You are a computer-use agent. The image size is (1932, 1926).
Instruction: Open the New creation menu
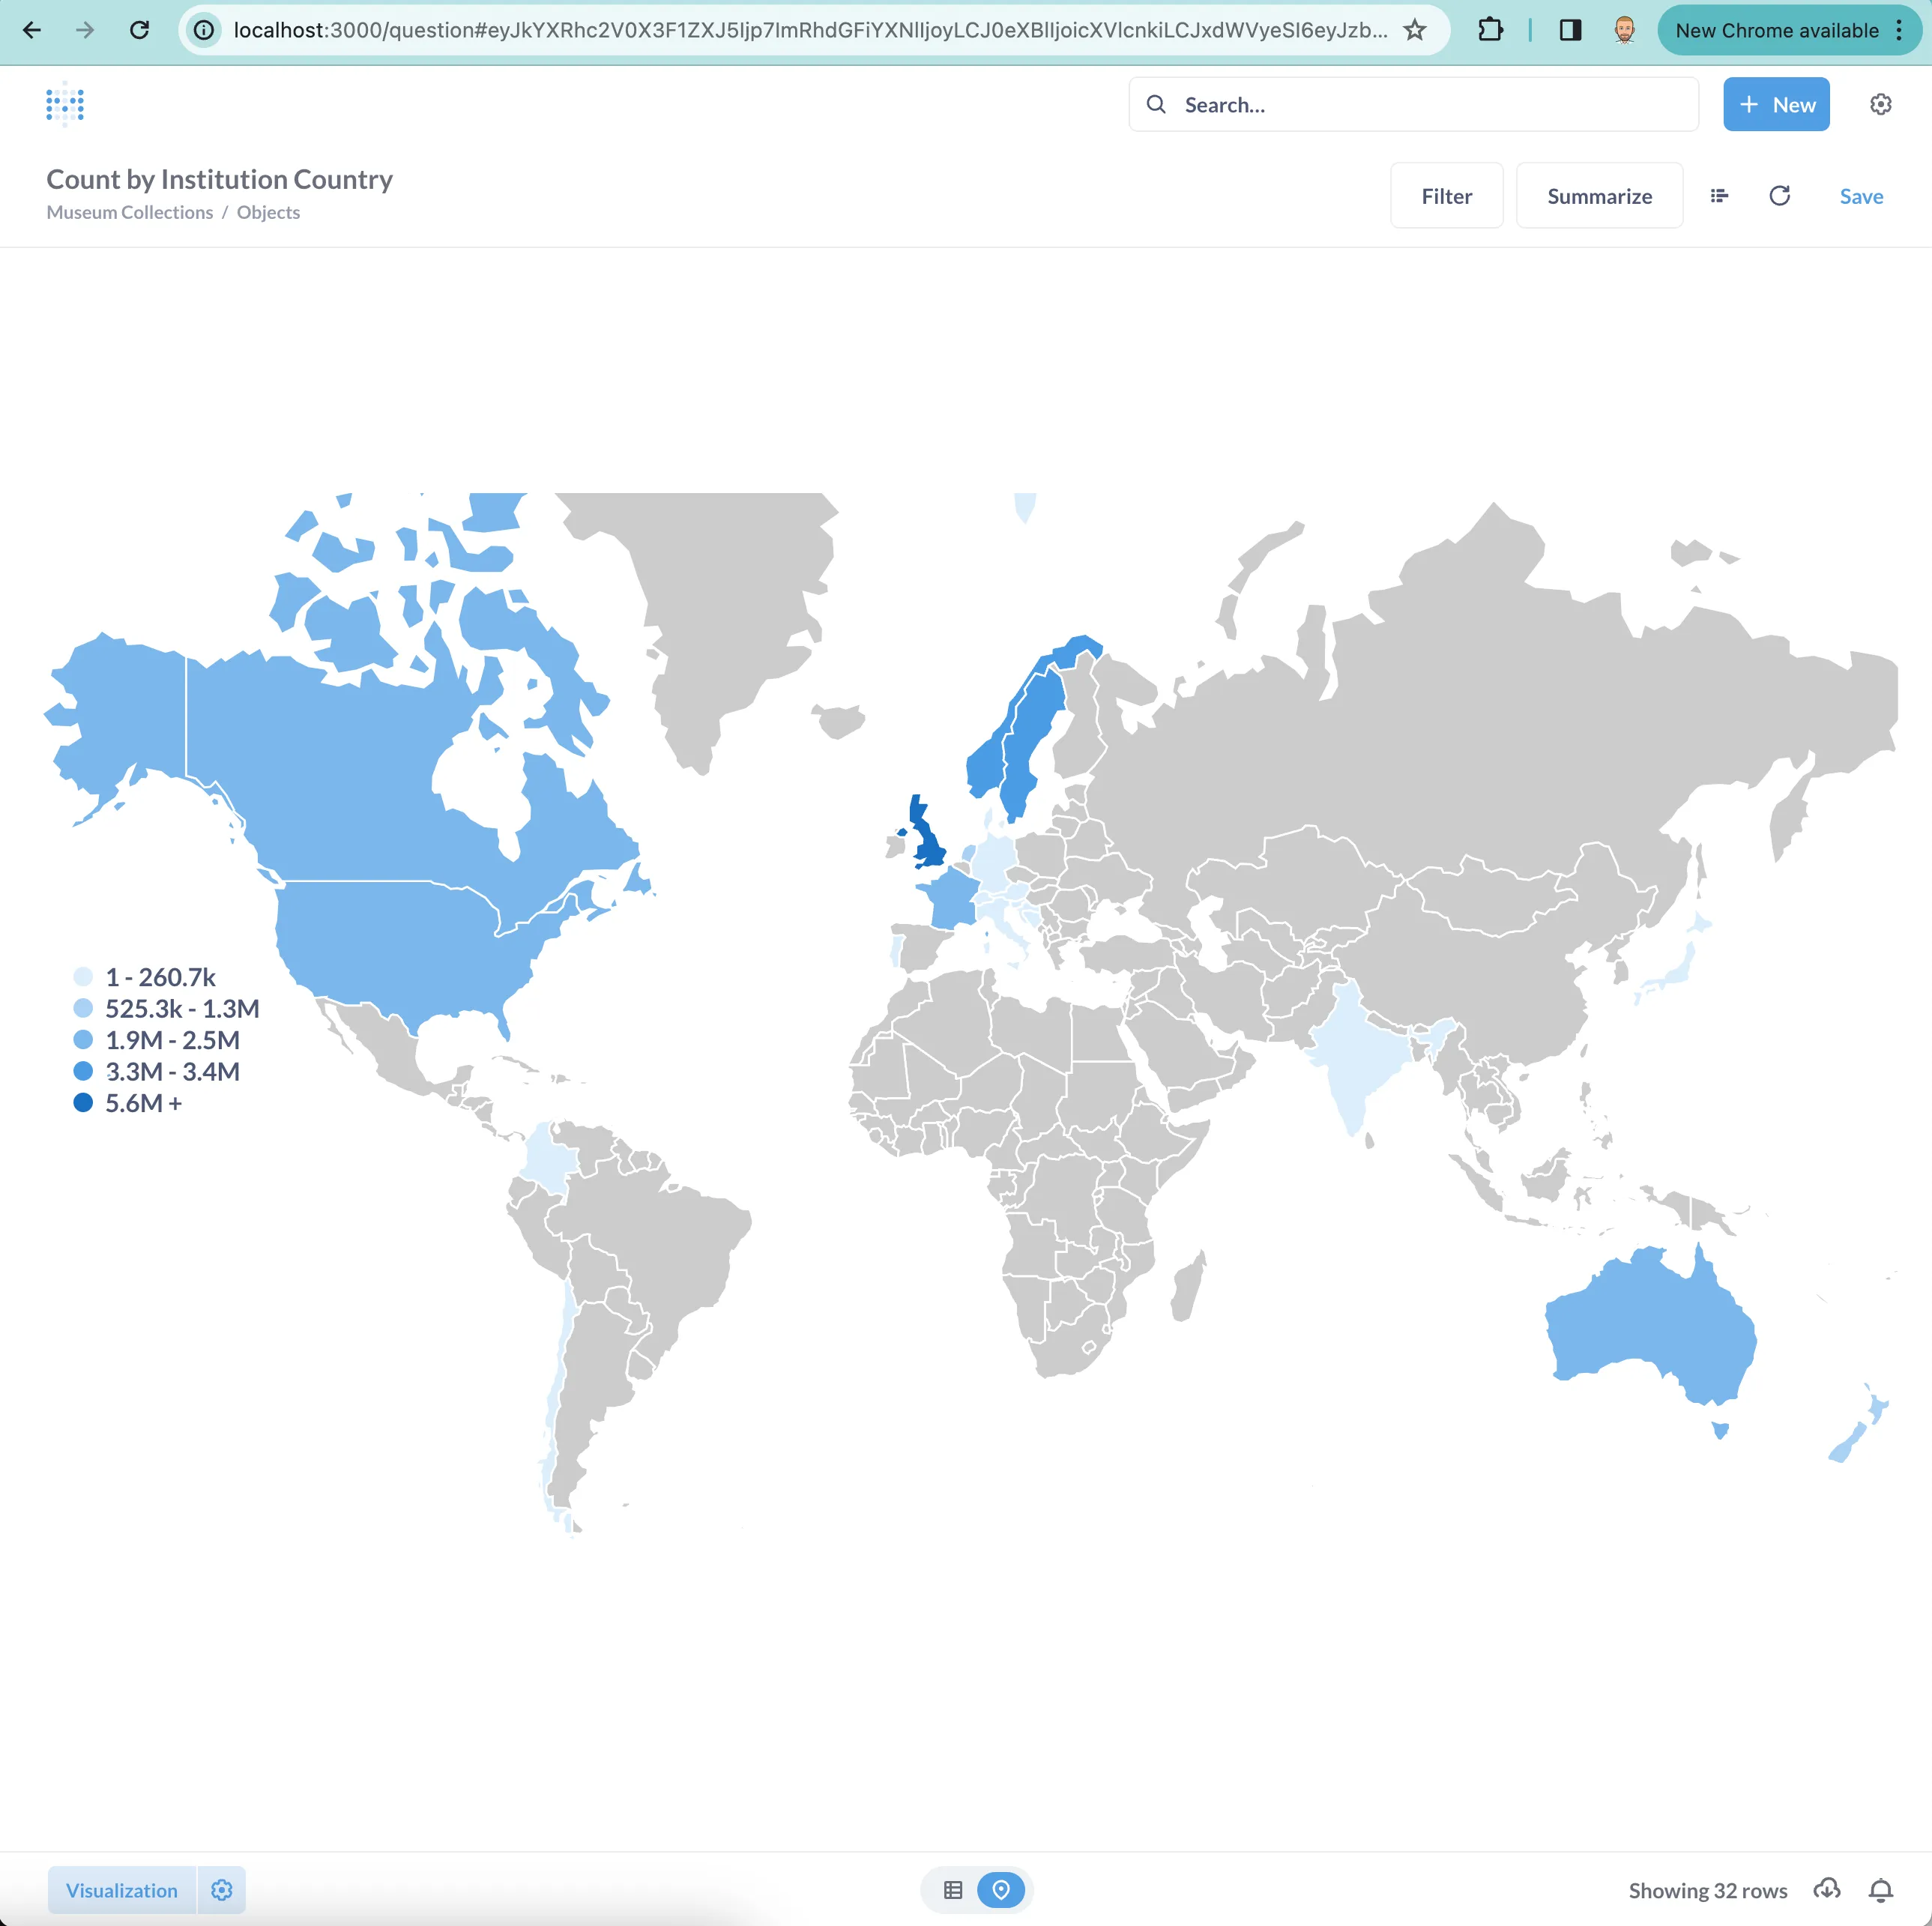coord(1776,104)
